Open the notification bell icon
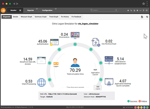The image size is (150, 109). pyautogui.click(x=137, y=10)
